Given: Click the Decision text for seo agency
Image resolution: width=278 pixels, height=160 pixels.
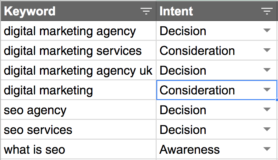Looking at the screenshot, I should pyautogui.click(x=183, y=110).
